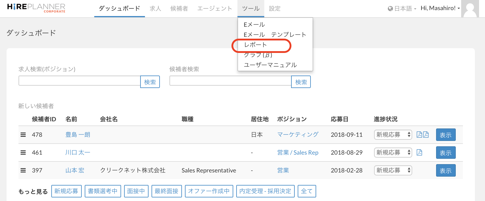Screen dimensions: 485x201
Task: Click the user avatar profile picture
Action: pos(470,9)
